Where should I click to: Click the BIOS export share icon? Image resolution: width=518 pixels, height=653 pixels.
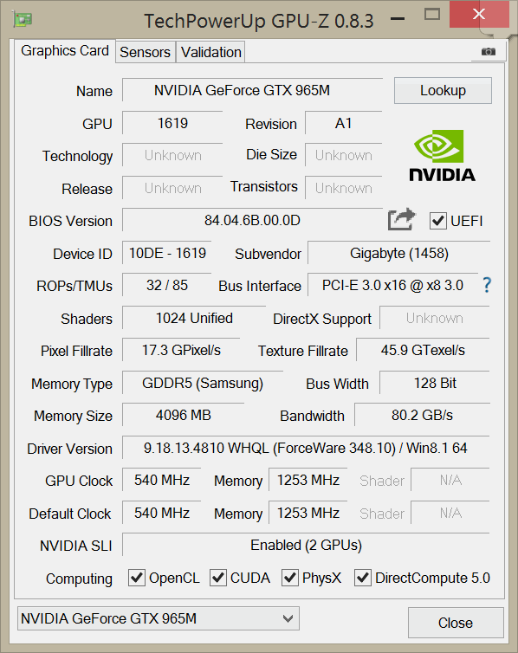[x=401, y=219]
